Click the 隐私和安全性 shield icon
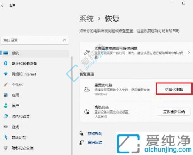The image size is (193, 155). 6,148
